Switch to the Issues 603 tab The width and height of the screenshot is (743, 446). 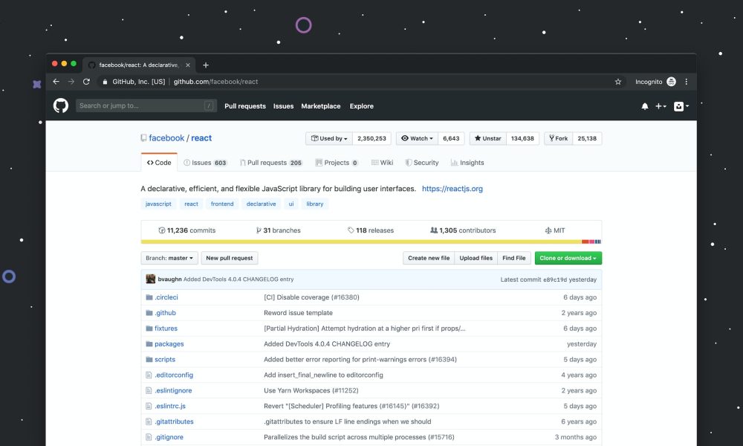tap(205, 163)
